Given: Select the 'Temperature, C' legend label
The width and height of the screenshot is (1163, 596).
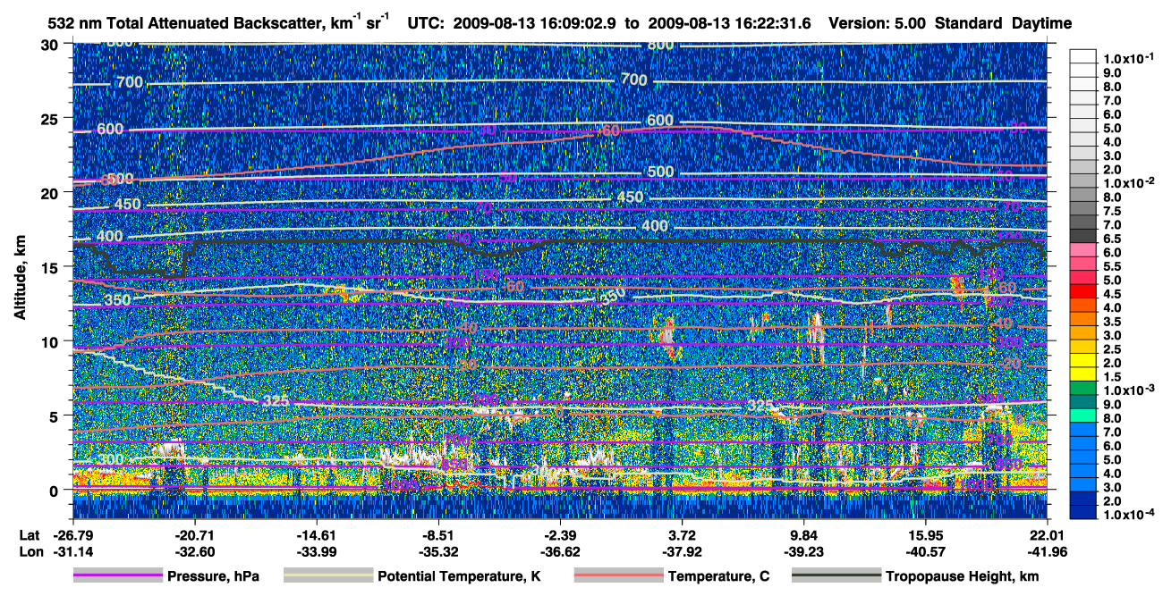Looking at the screenshot, I should click(718, 576).
